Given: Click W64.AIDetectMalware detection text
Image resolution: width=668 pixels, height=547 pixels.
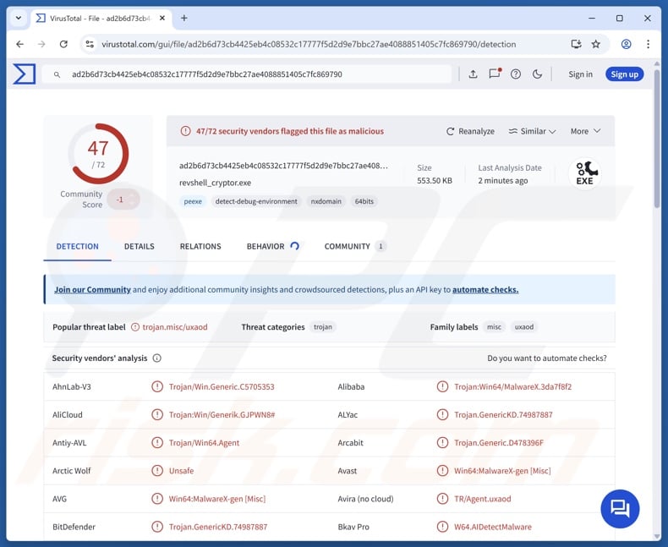Looking at the screenshot, I should (x=493, y=527).
